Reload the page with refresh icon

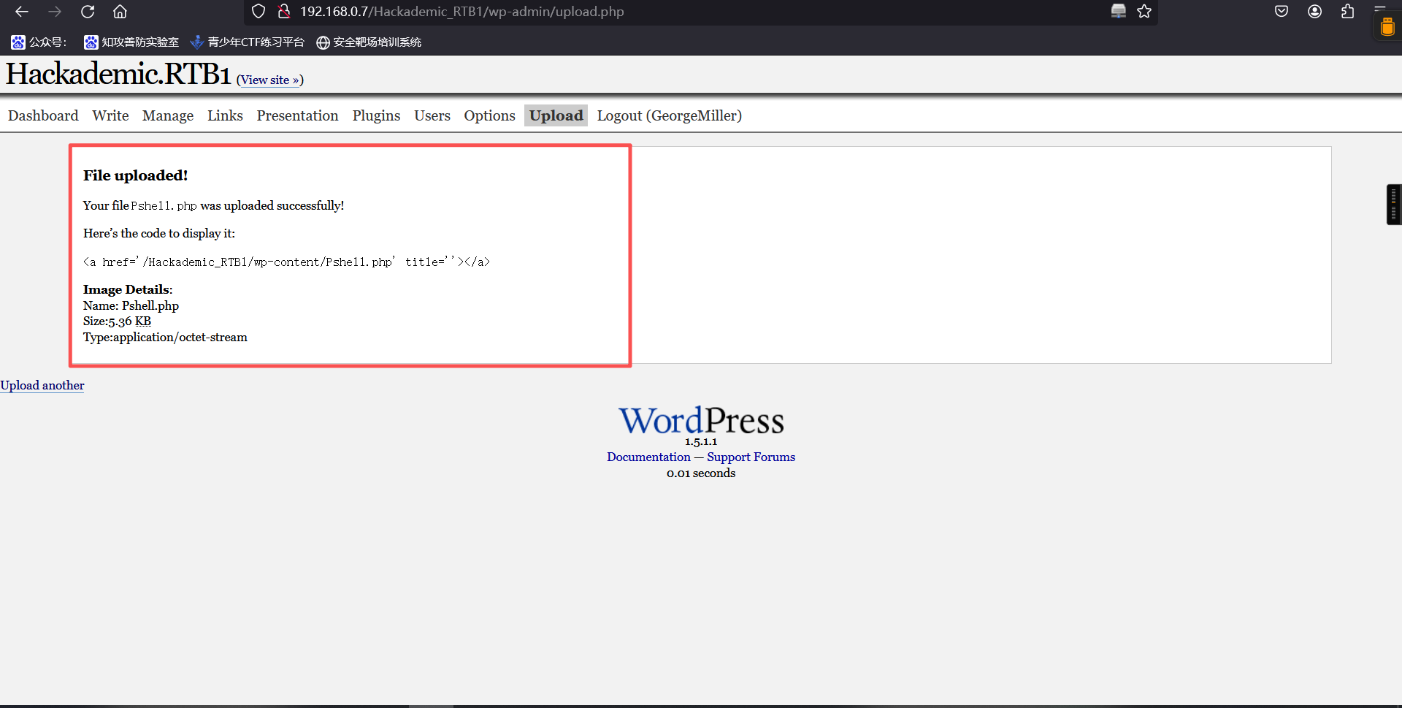(x=88, y=12)
